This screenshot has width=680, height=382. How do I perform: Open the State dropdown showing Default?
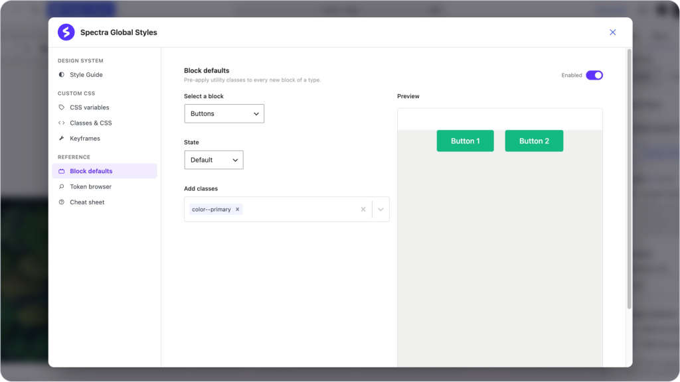pos(214,160)
